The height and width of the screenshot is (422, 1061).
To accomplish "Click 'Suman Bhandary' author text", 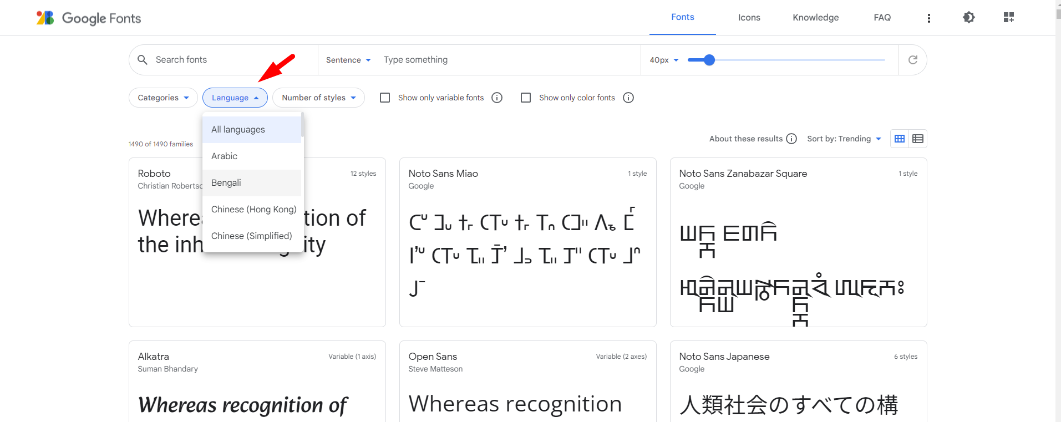I will pos(168,369).
